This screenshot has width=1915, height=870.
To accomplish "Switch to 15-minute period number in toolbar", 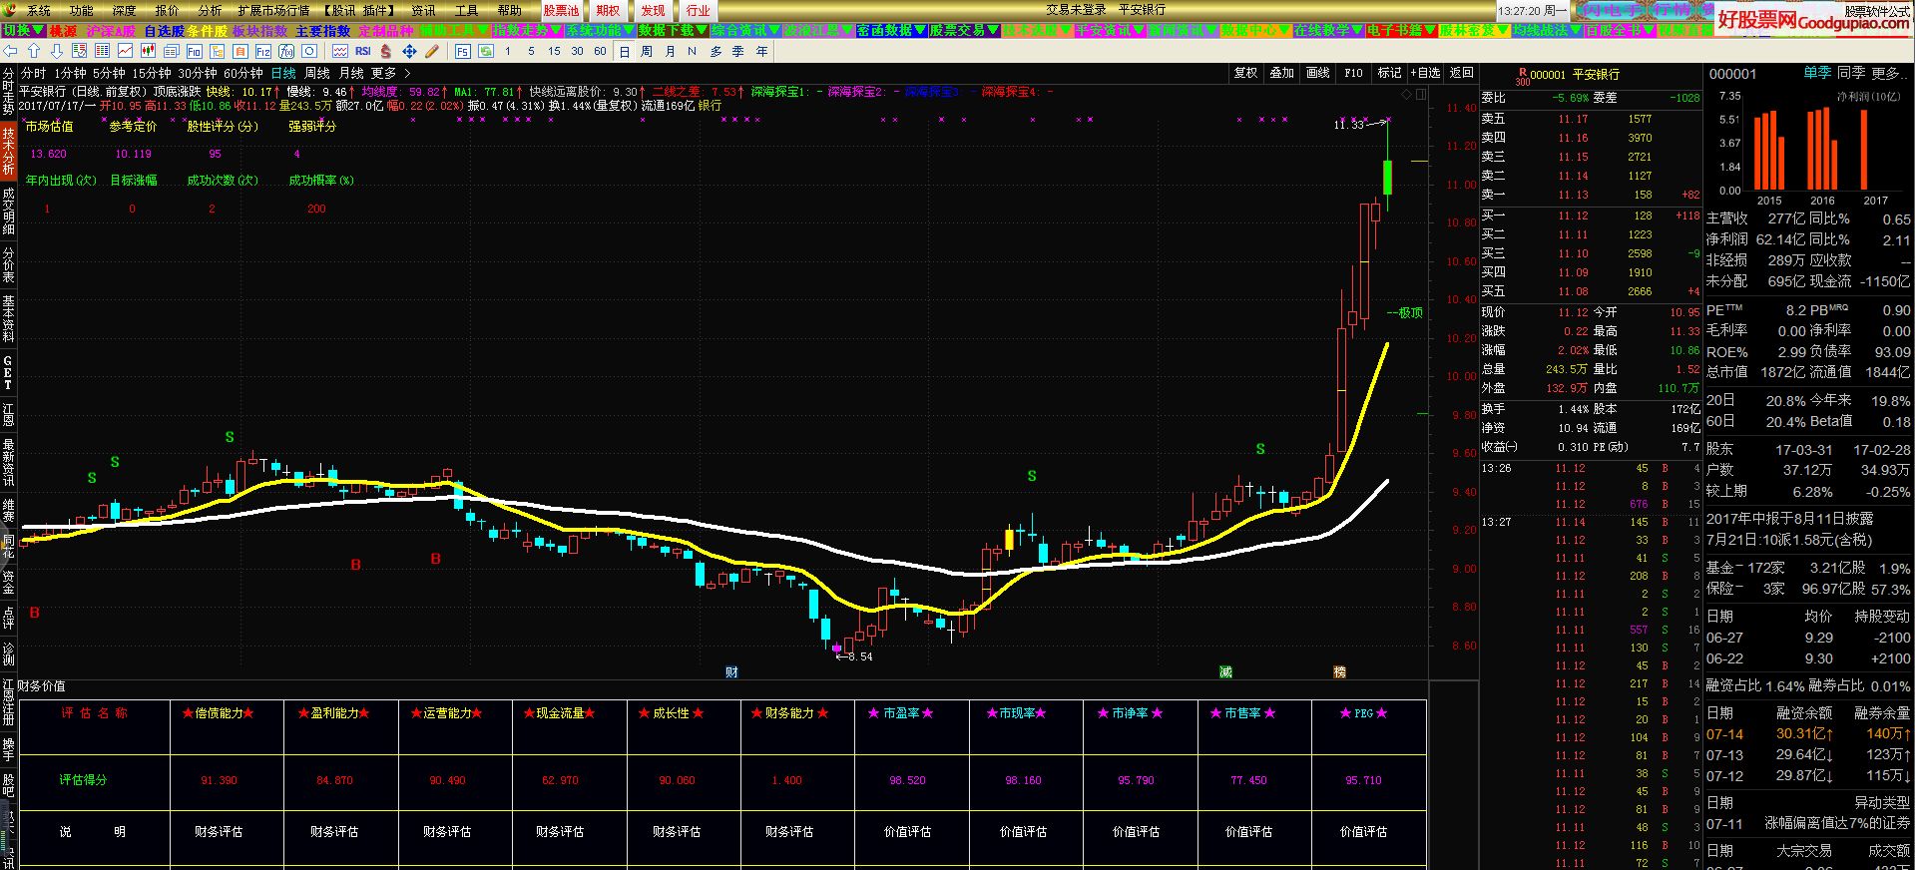I will coord(554,51).
